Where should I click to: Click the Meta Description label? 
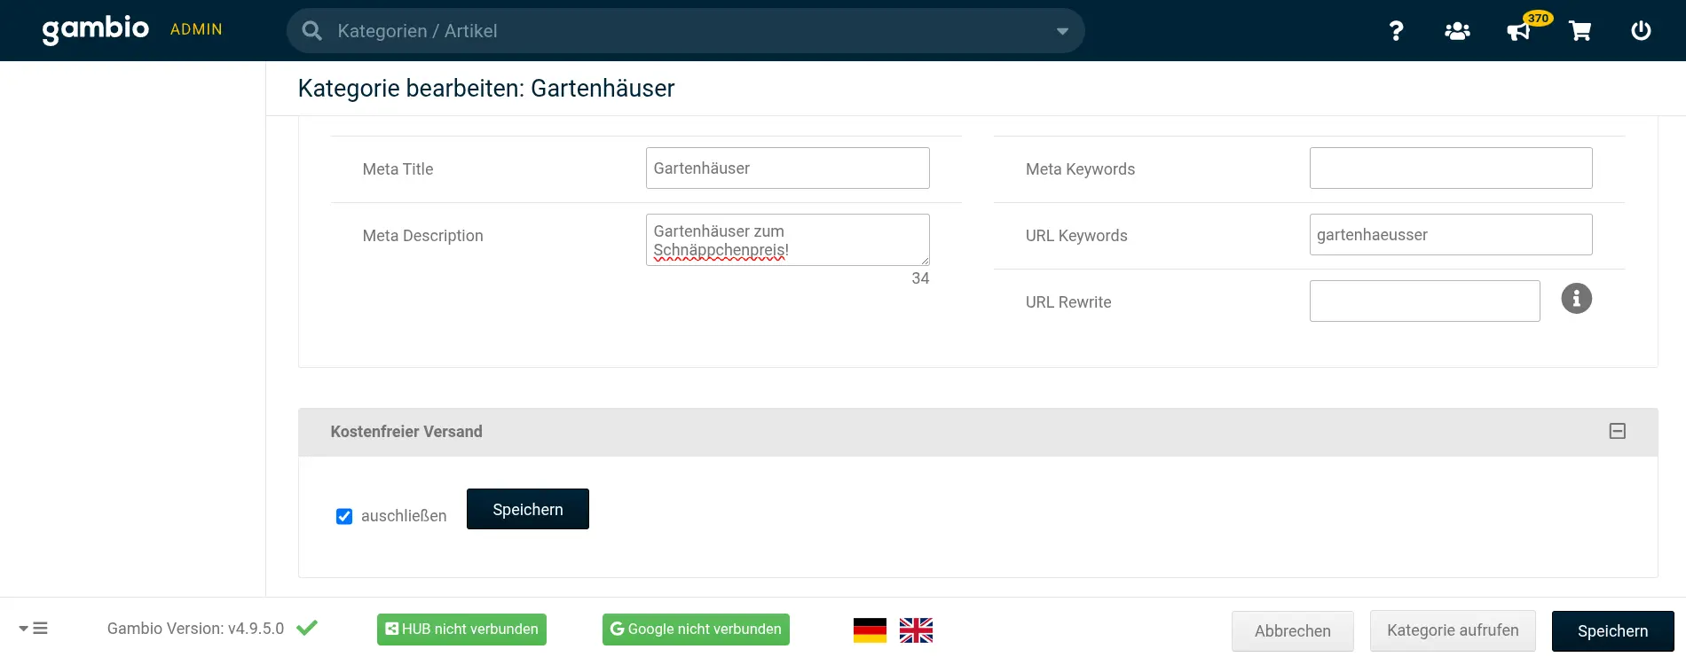(422, 236)
